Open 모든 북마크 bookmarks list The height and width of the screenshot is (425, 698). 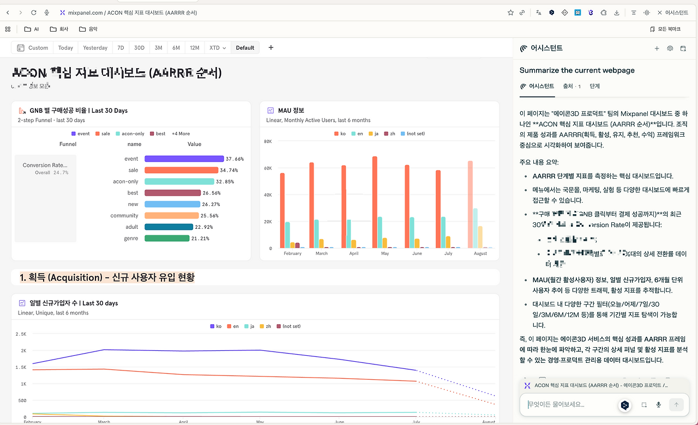[665, 29]
